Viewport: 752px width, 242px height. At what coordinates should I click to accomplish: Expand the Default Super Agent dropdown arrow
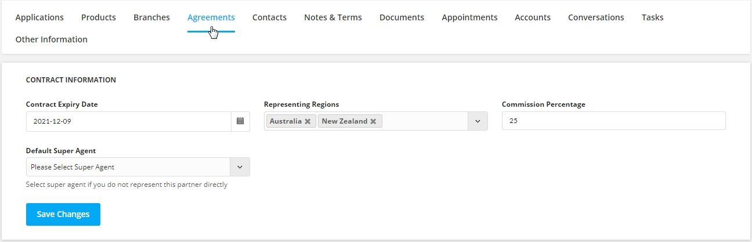240,167
